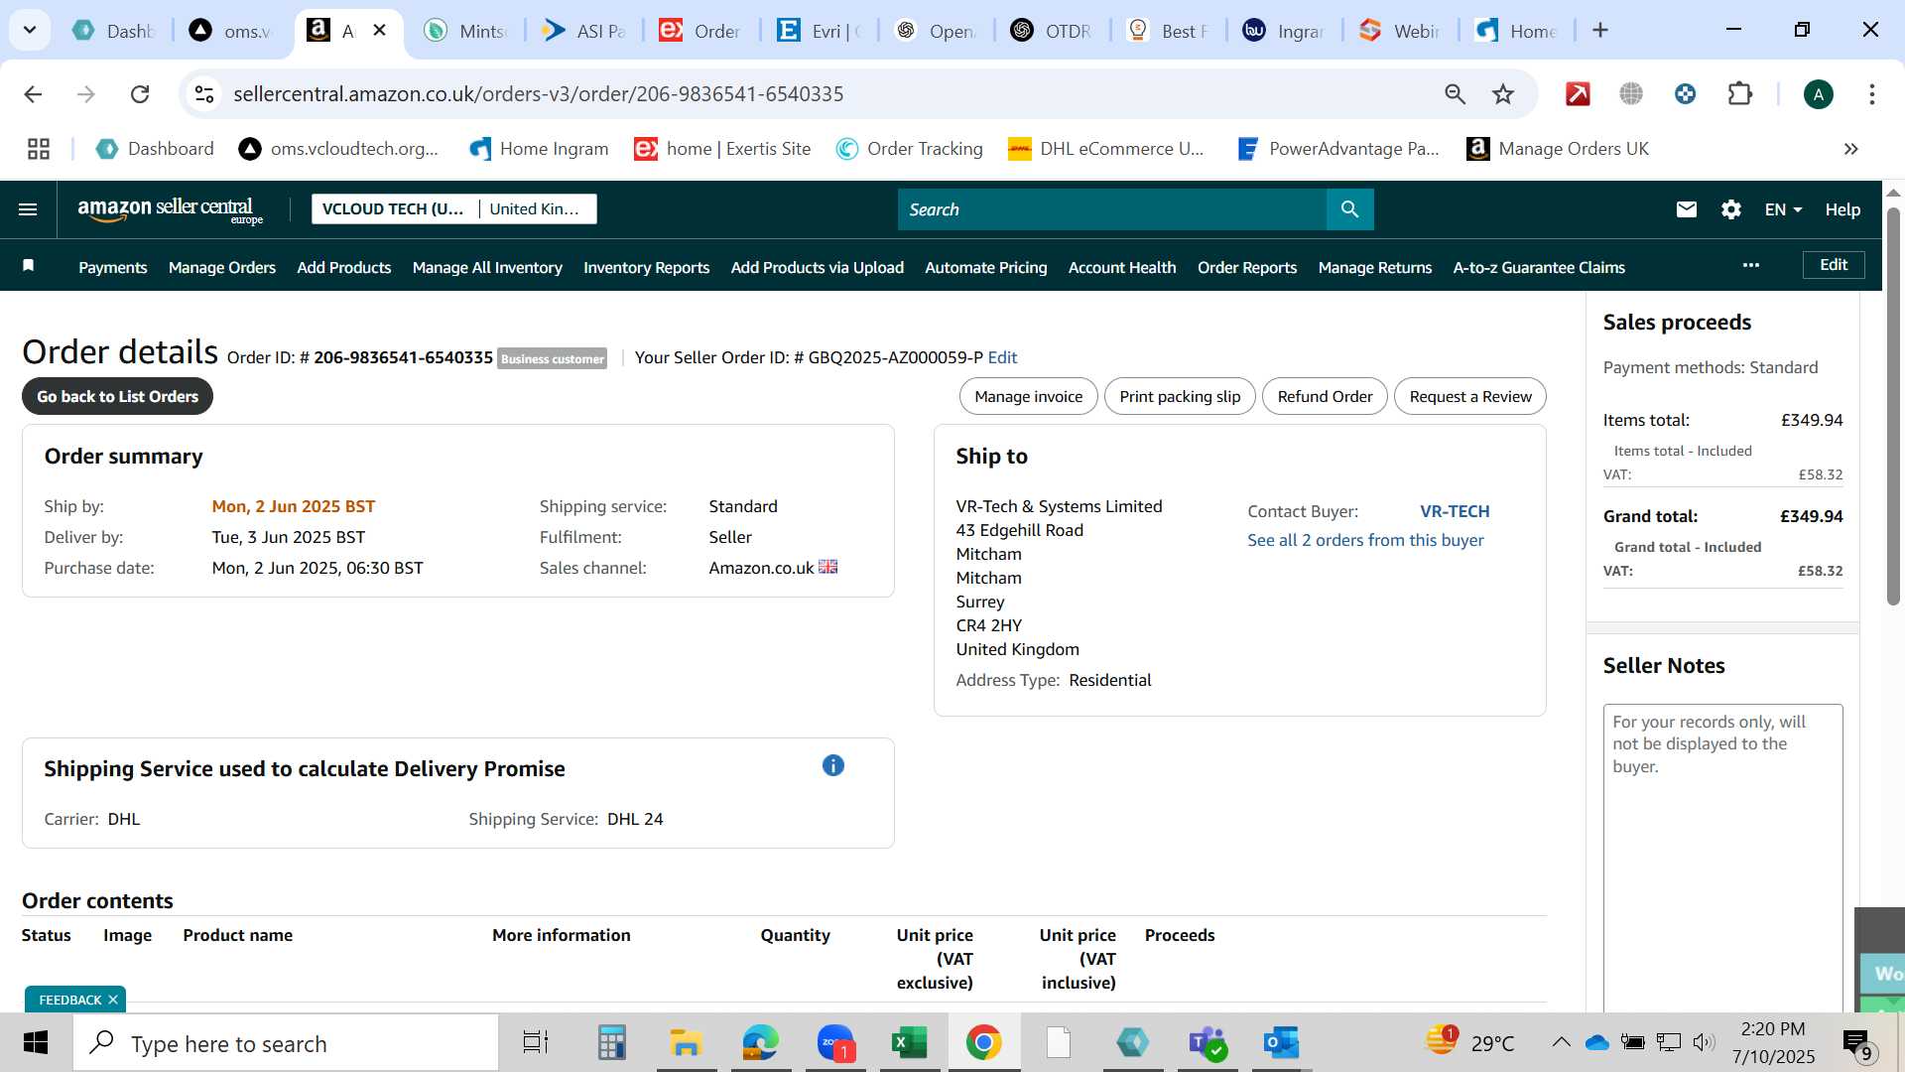Open the Dashboard bookmark
The image size is (1905, 1072).
pos(155,149)
